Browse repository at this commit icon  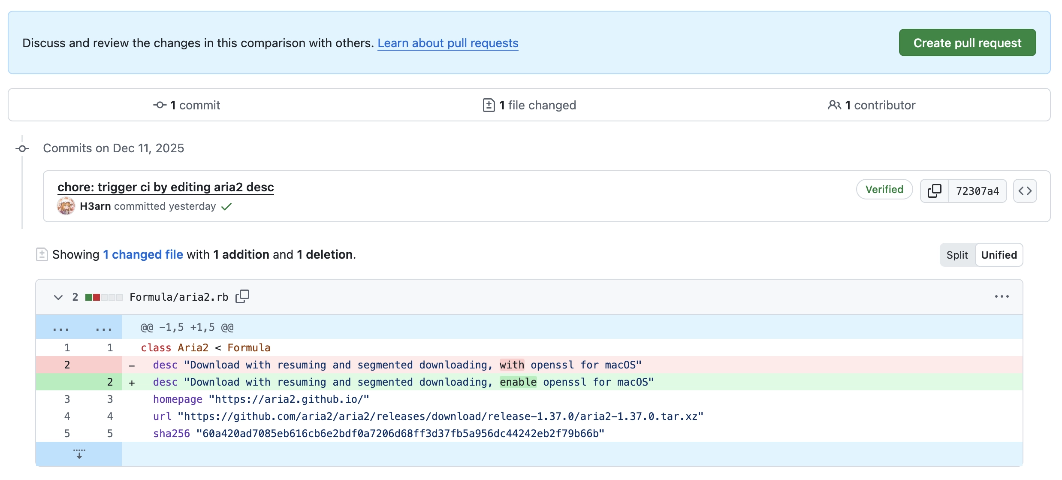(x=1025, y=191)
